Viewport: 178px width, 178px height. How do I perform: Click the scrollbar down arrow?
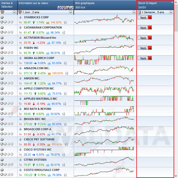click(176, 176)
